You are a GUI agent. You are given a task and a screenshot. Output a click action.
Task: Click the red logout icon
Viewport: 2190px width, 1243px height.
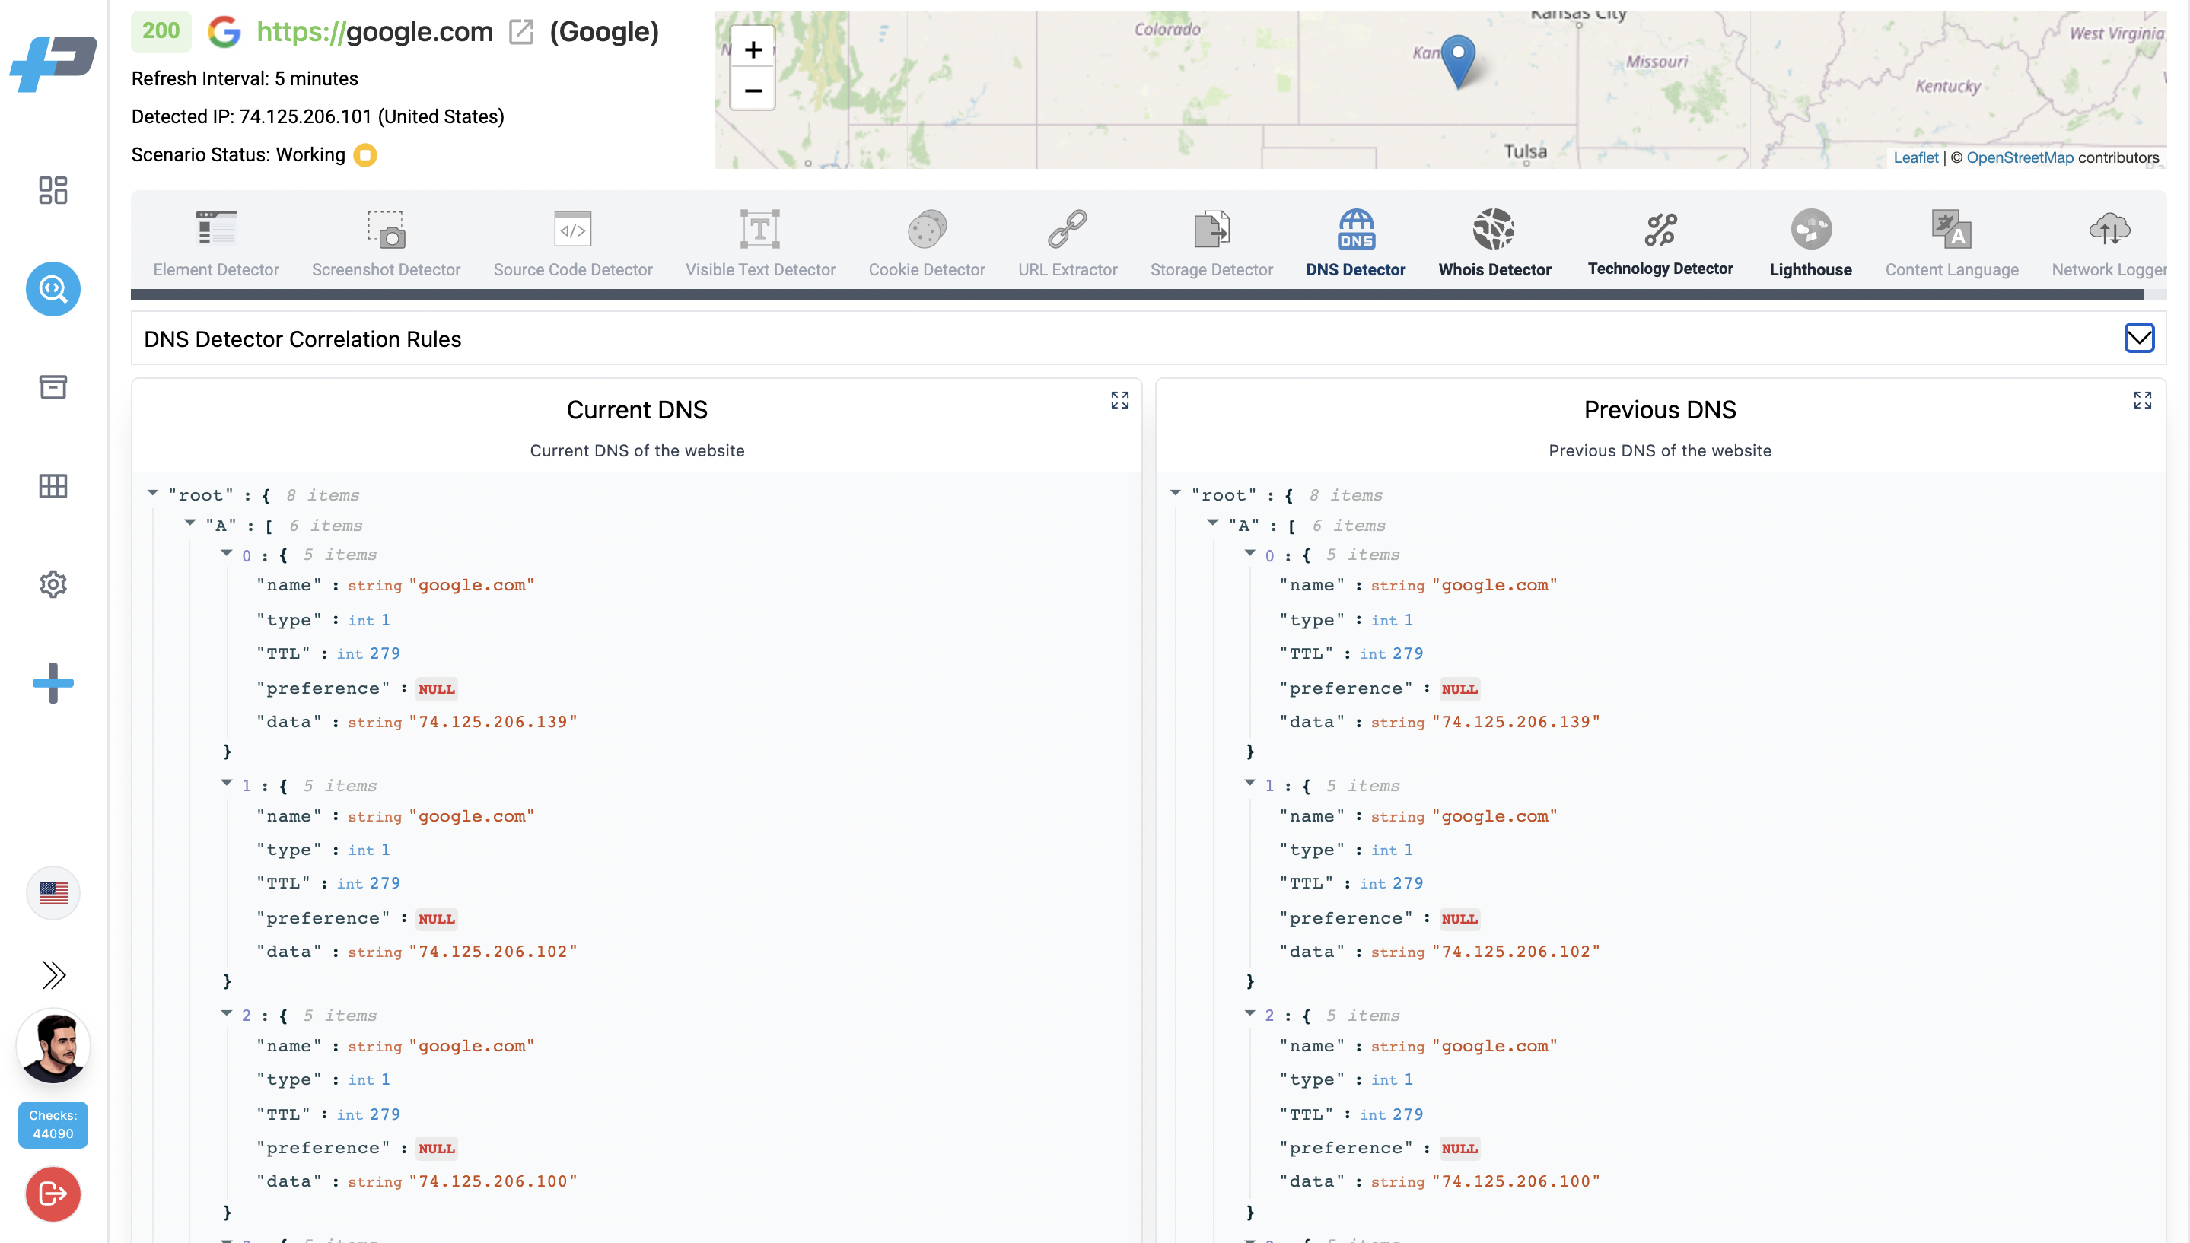click(x=53, y=1194)
